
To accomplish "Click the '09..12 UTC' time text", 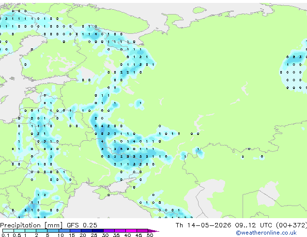I will pos(254,225).
